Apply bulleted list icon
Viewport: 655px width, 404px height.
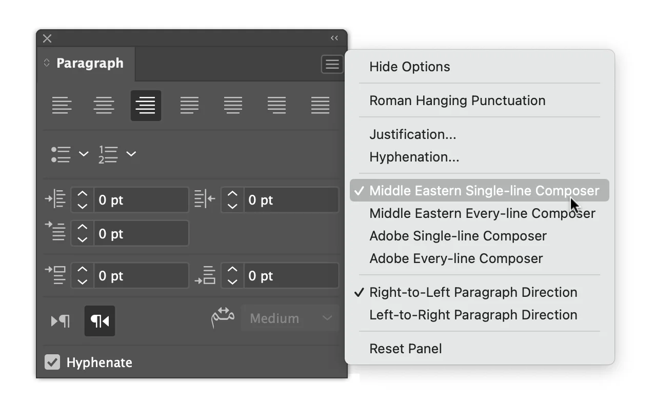coord(61,154)
